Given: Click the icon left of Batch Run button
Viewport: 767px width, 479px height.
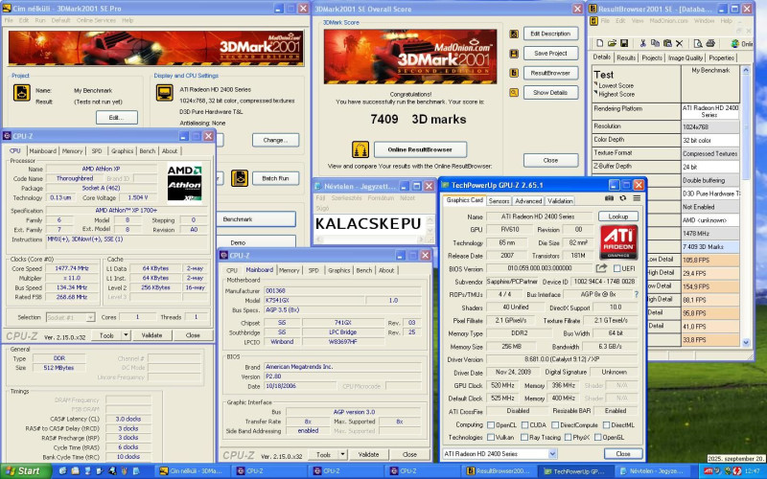Looking at the screenshot, I should (240, 178).
